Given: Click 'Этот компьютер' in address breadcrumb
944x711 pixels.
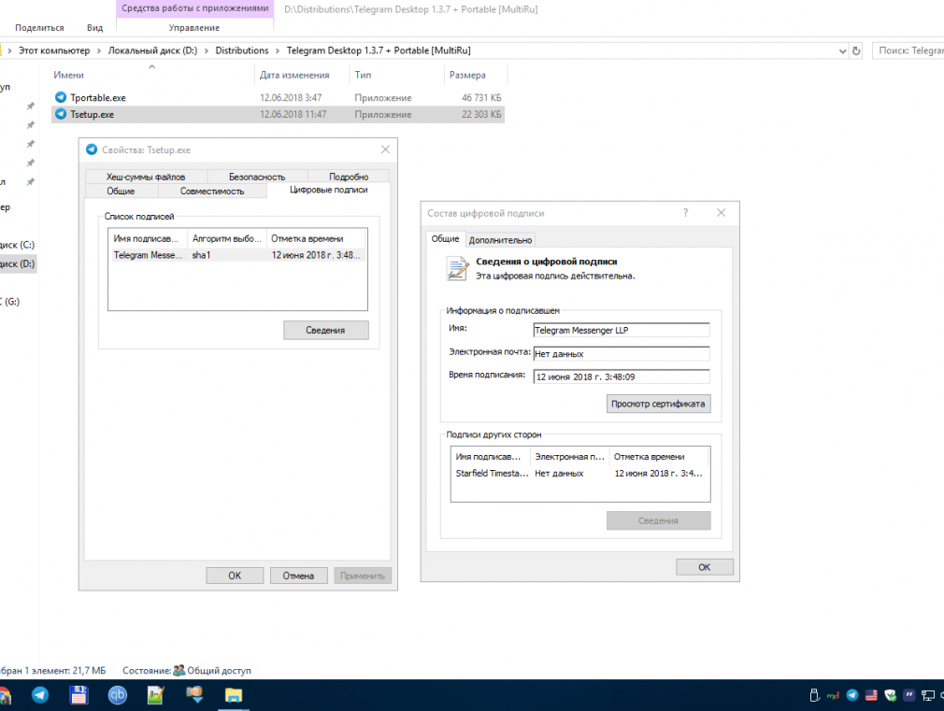Looking at the screenshot, I should click(54, 50).
